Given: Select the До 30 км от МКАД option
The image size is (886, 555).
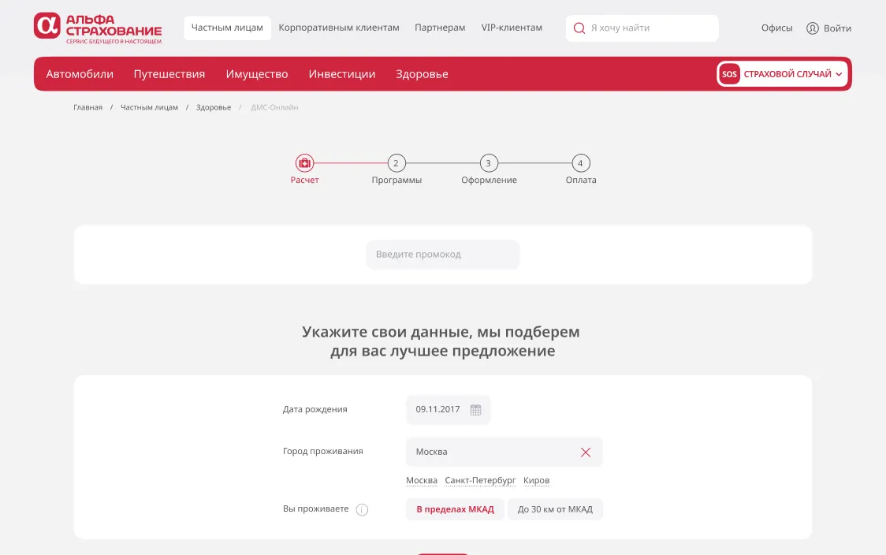Looking at the screenshot, I should [555, 509].
